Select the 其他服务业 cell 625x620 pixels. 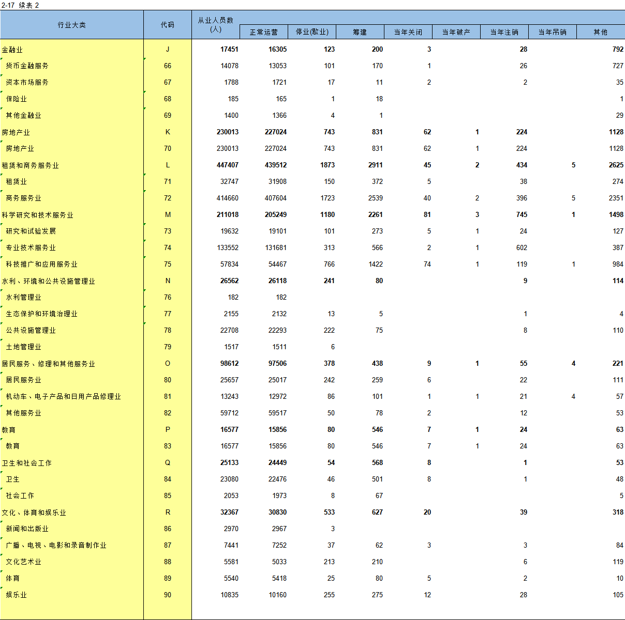pyautogui.click(x=72, y=413)
